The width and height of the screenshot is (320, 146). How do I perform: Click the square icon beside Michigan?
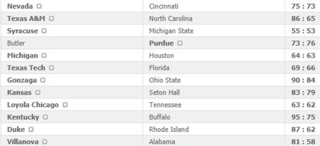[44, 56]
